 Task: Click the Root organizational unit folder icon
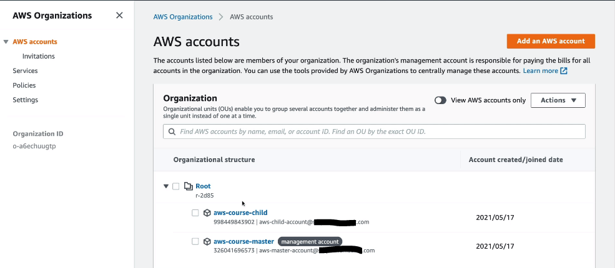(188, 186)
